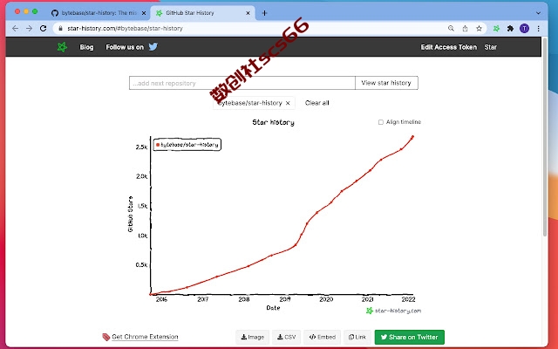Click the page vertical scrollbar thumb

coord(544,137)
